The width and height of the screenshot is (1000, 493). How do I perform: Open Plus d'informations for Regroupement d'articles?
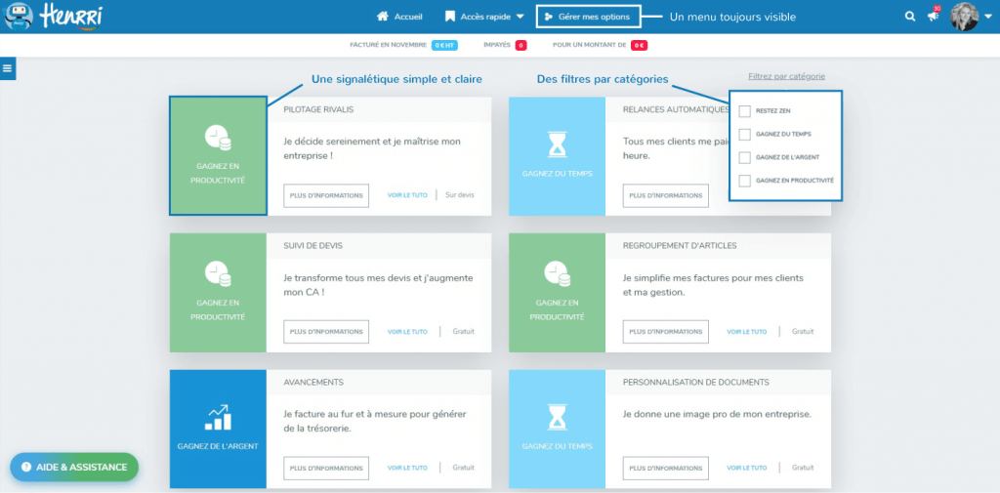[665, 332]
